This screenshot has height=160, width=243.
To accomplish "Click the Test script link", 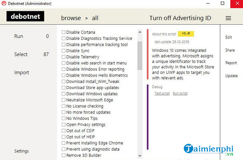I will point(162,93).
